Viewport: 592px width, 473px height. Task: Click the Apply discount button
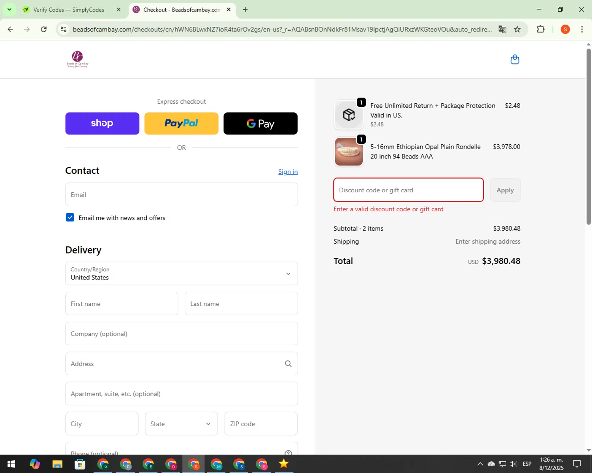click(505, 190)
